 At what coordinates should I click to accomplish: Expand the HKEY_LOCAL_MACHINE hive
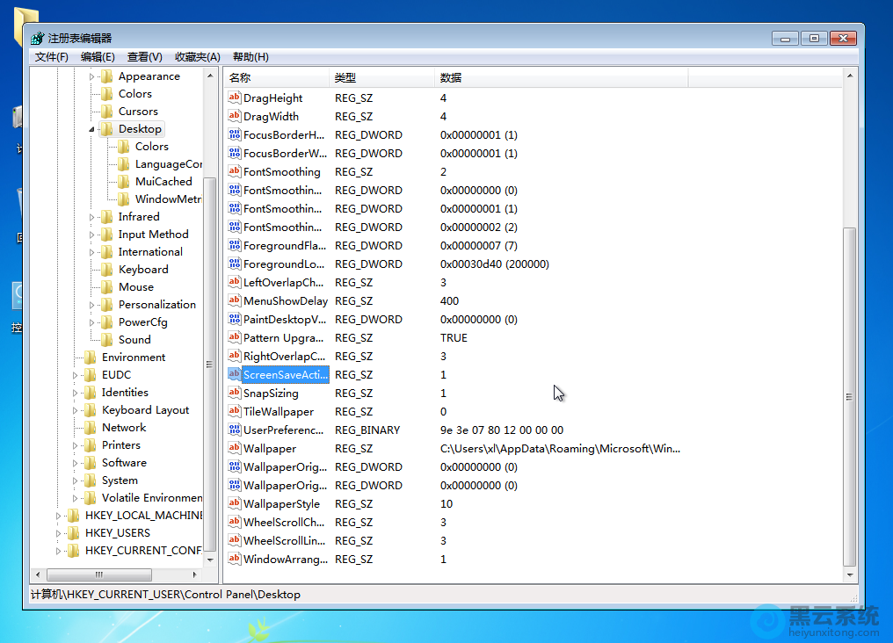click(59, 516)
